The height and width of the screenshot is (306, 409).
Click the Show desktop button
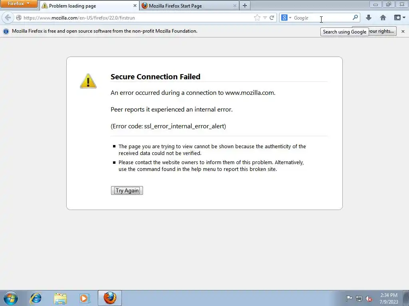click(406, 298)
